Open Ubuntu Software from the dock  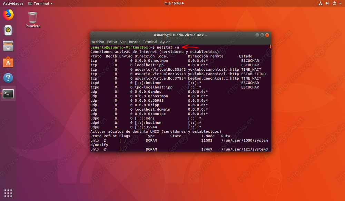click(8, 62)
